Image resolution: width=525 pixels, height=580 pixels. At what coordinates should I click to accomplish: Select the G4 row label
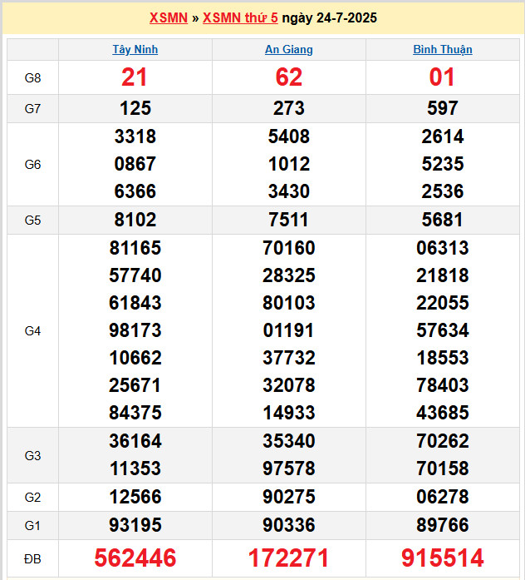coord(32,331)
